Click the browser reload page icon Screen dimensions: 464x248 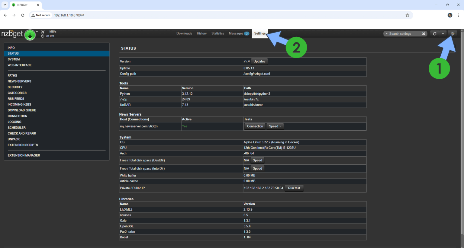pos(23,15)
